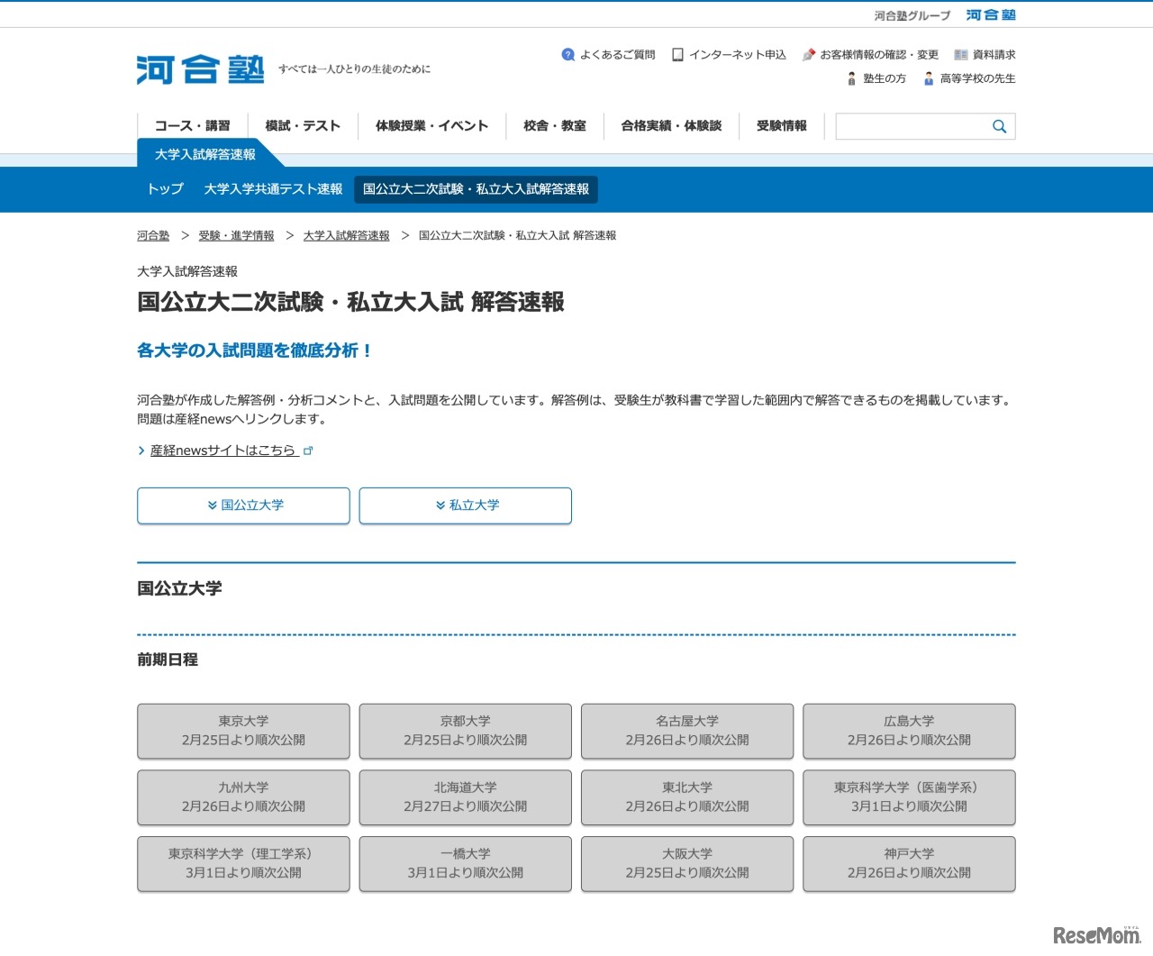Screen dimensions: 1153x956
Task: Click 東京科学大学（理工学系） button
Action: tap(243, 863)
